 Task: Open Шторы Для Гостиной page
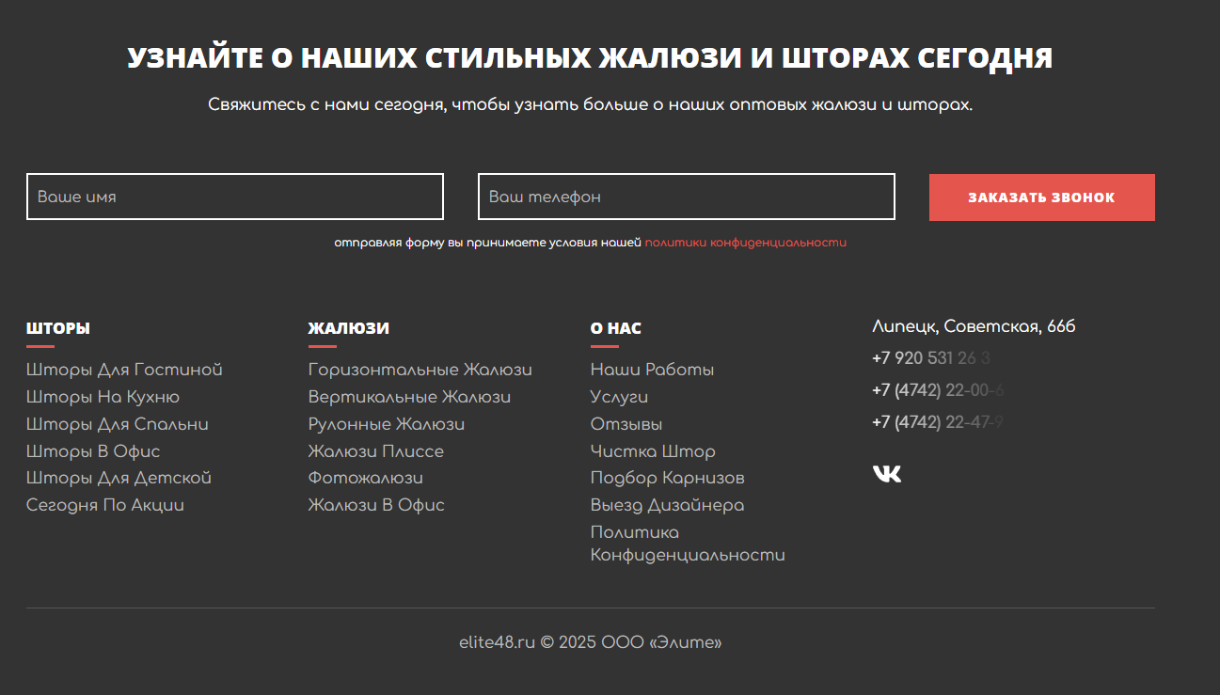coord(124,369)
